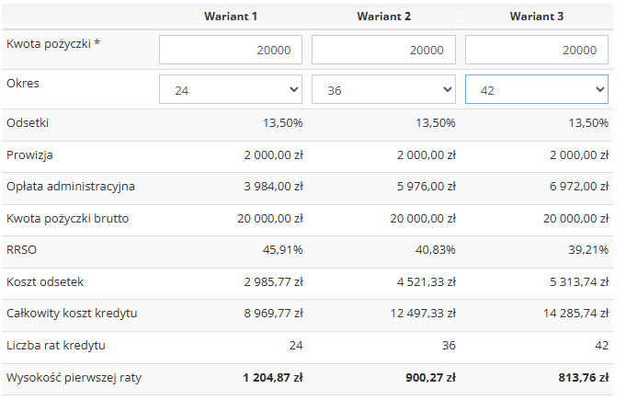Screen dimensions: 626x400
Task: Click the Wariant 3 installment count 42
Action: [x=602, y=345]
